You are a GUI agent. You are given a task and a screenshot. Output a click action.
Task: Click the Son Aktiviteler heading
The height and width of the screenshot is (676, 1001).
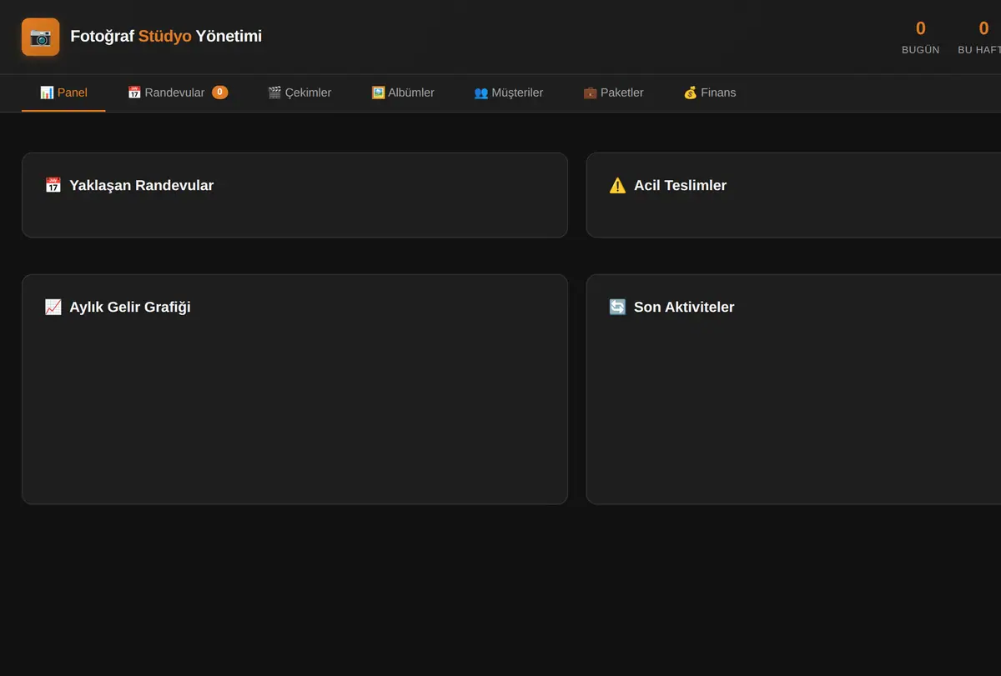coord(684,307)
